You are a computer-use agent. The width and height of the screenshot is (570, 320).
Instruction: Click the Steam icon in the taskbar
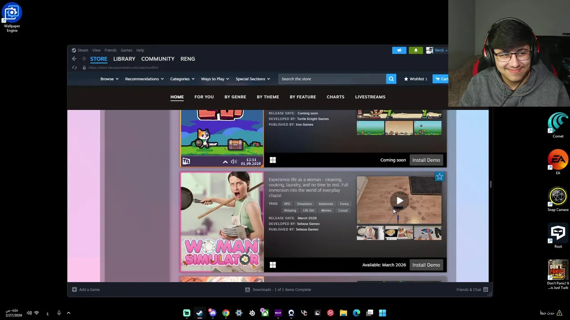click(x=199, y=313)
